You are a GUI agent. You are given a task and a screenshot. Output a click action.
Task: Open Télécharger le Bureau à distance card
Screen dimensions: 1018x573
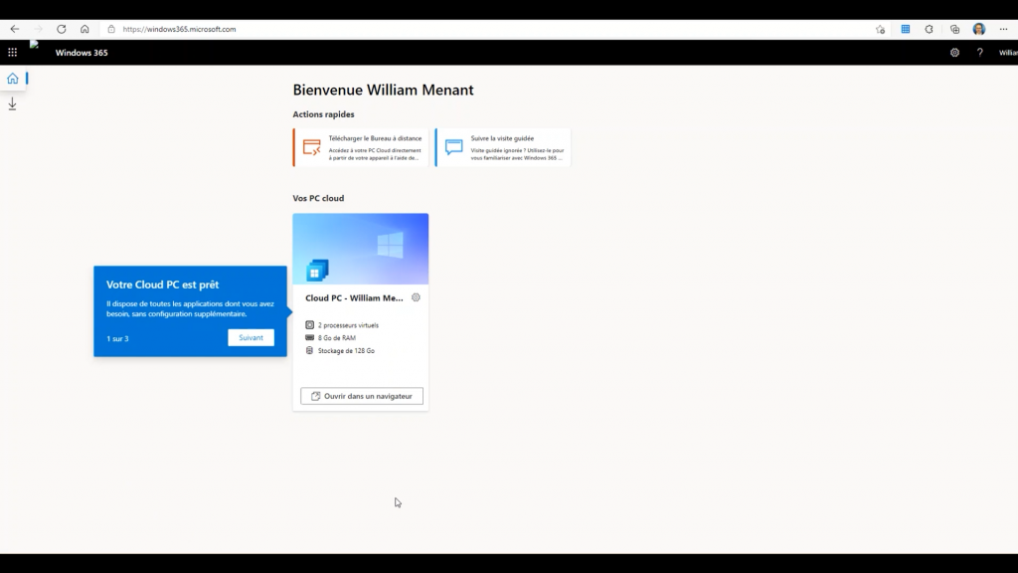click(x=361, y=147)
